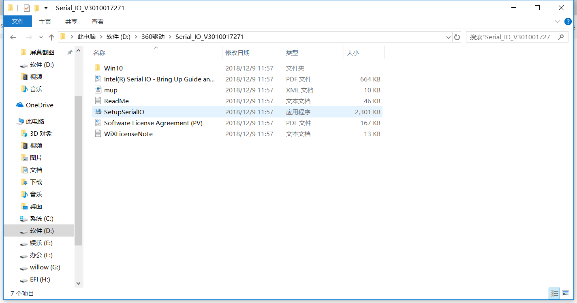Select Software License Agreement PDF icon
The height and width of the screenshot is (303, 577).
tap(98, 123)
